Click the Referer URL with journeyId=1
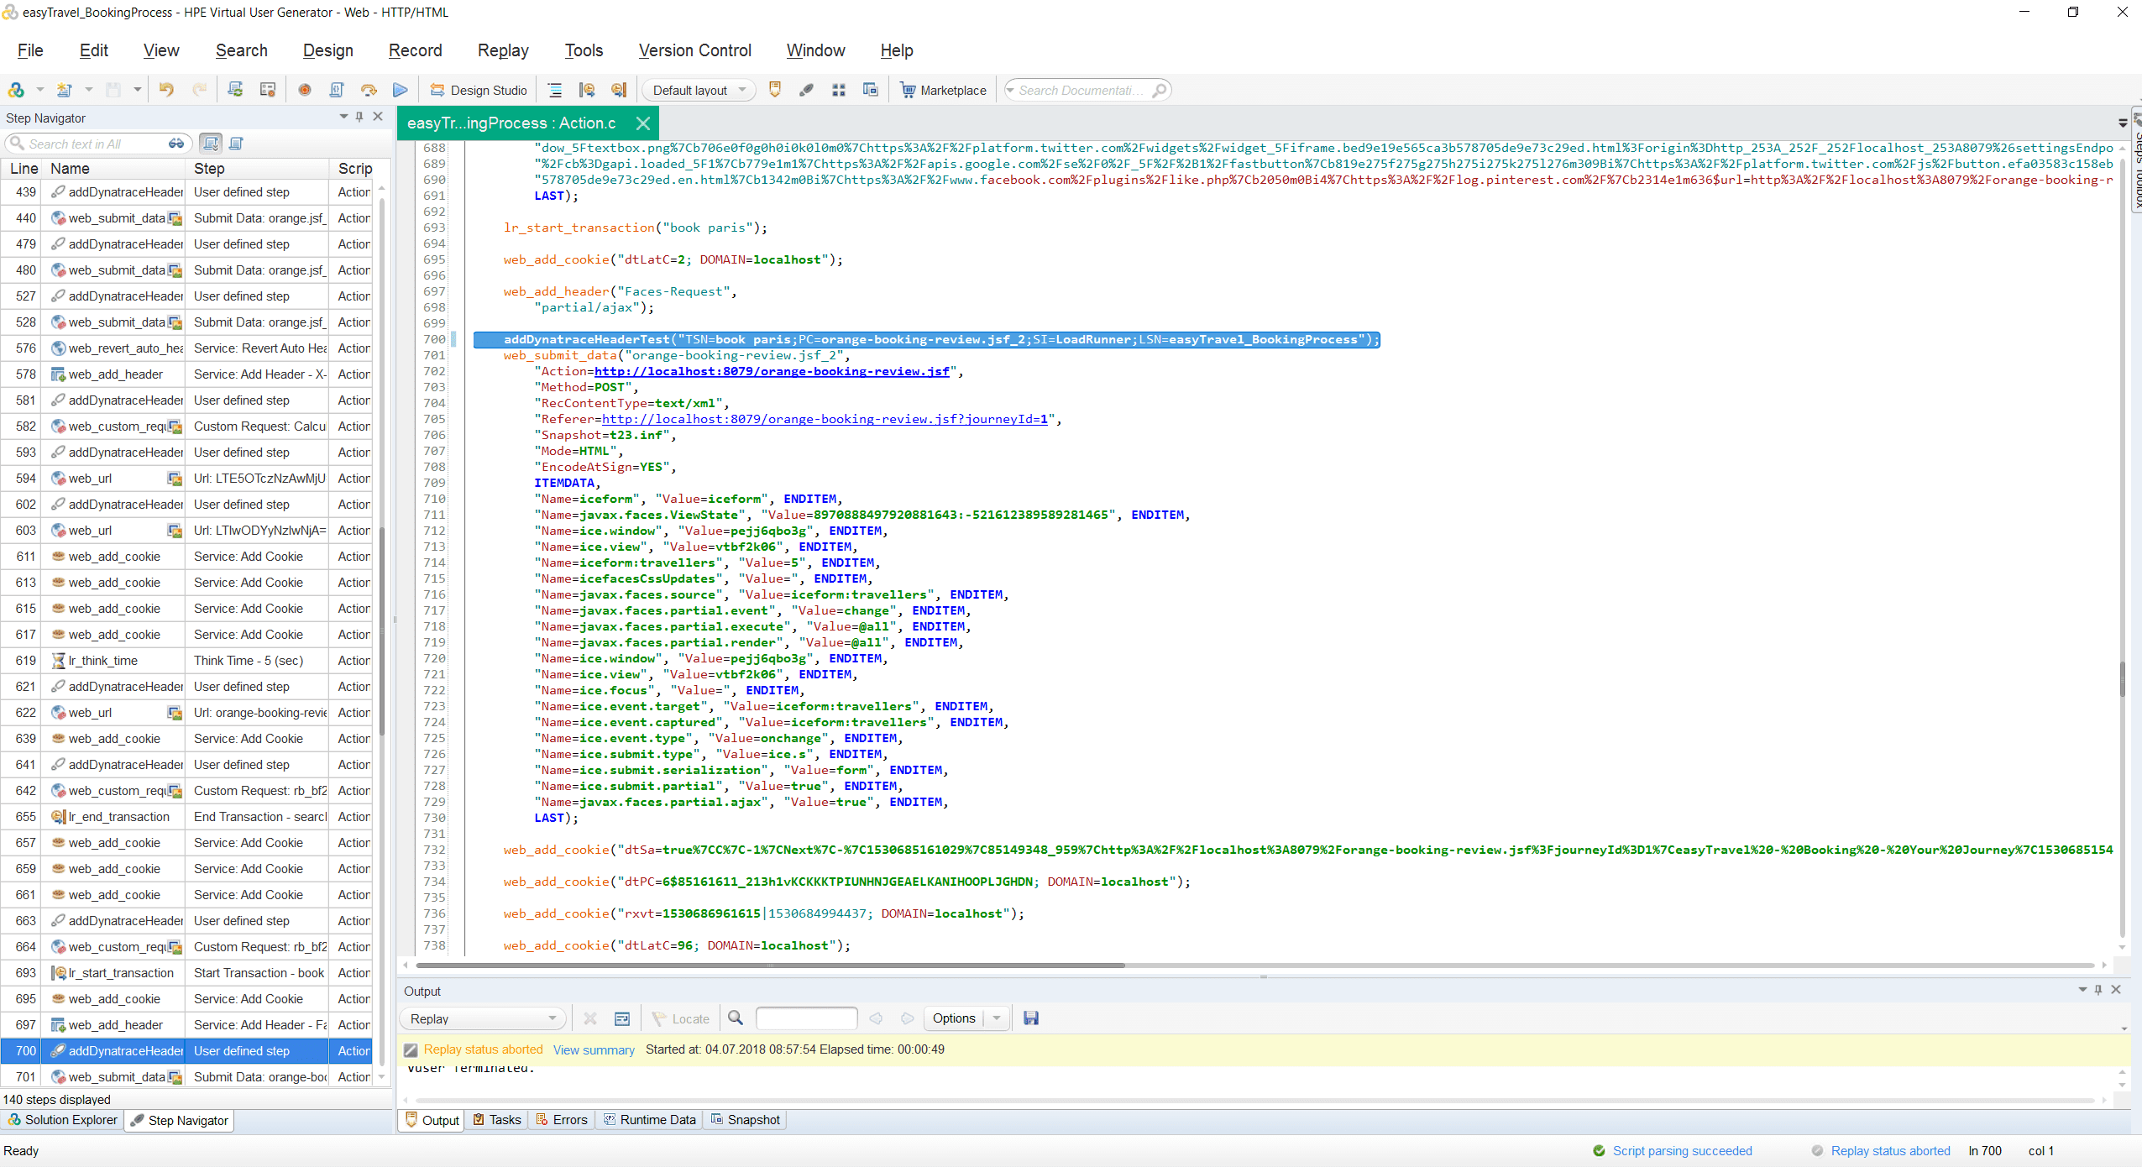 point(825,419)
